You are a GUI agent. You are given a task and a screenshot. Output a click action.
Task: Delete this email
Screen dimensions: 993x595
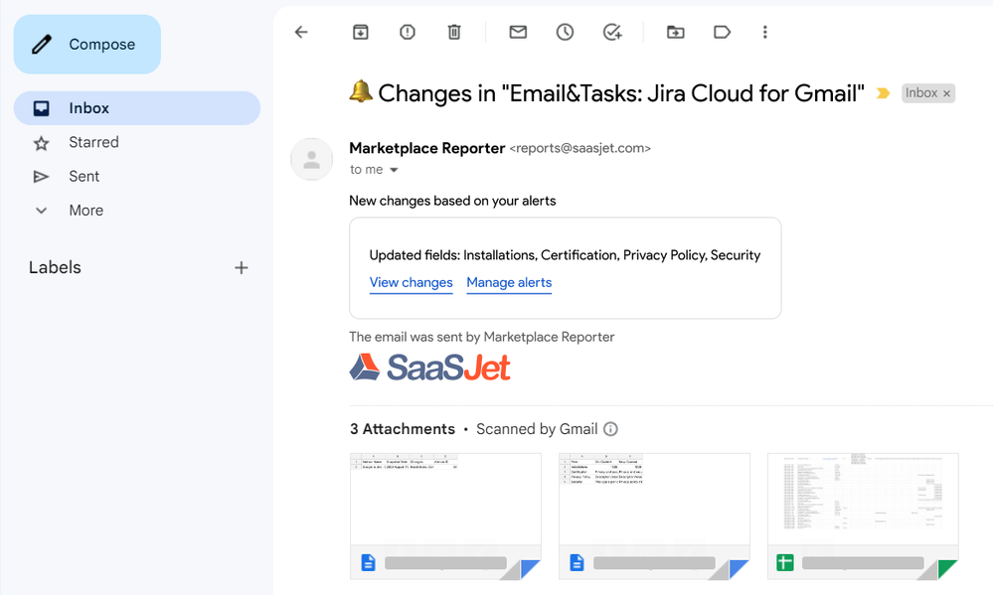tap(454, 32)
